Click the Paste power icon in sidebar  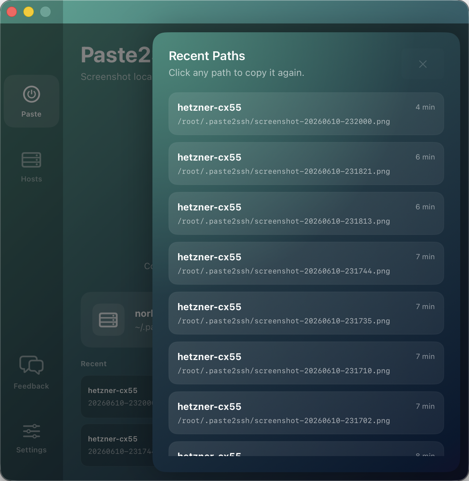pos(32,94)
